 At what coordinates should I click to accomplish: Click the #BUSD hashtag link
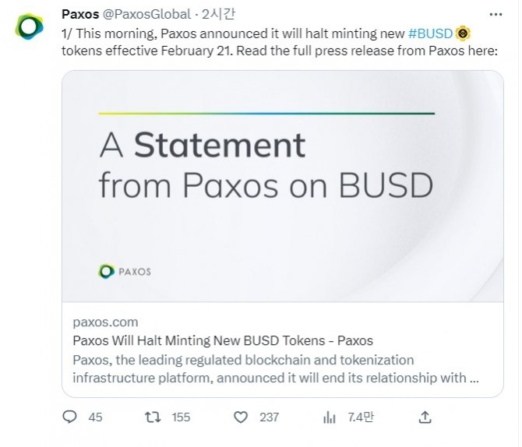pos(430,33)
